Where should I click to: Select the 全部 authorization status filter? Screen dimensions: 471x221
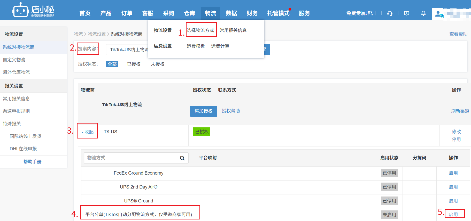[112, 64]
